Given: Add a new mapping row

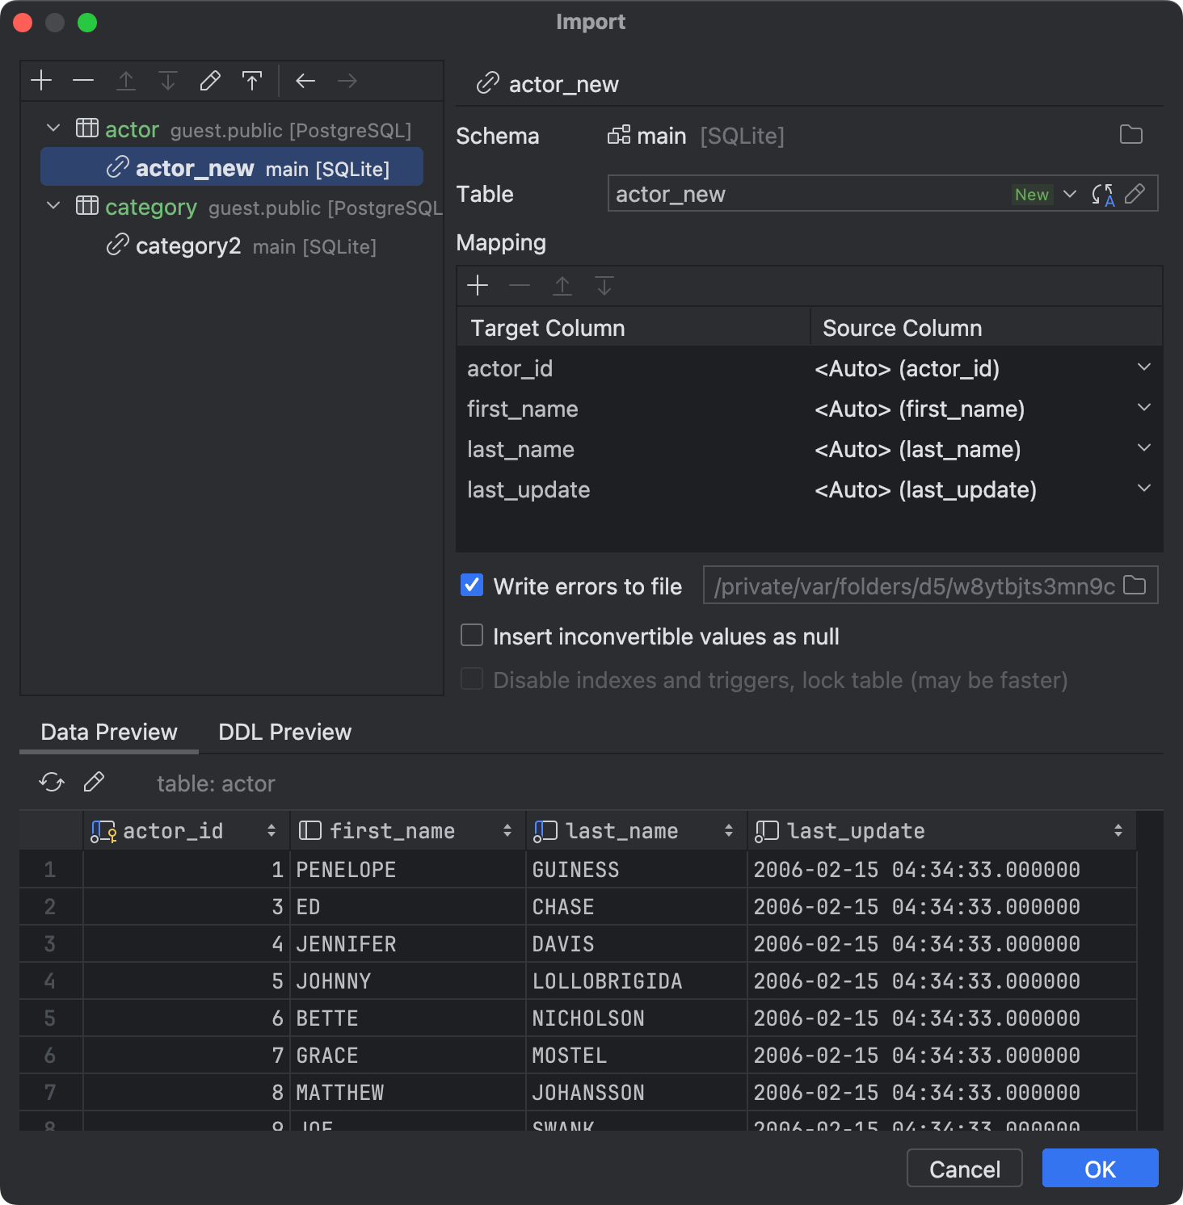Looking at the screenshot, I should [x=477, y=286].
